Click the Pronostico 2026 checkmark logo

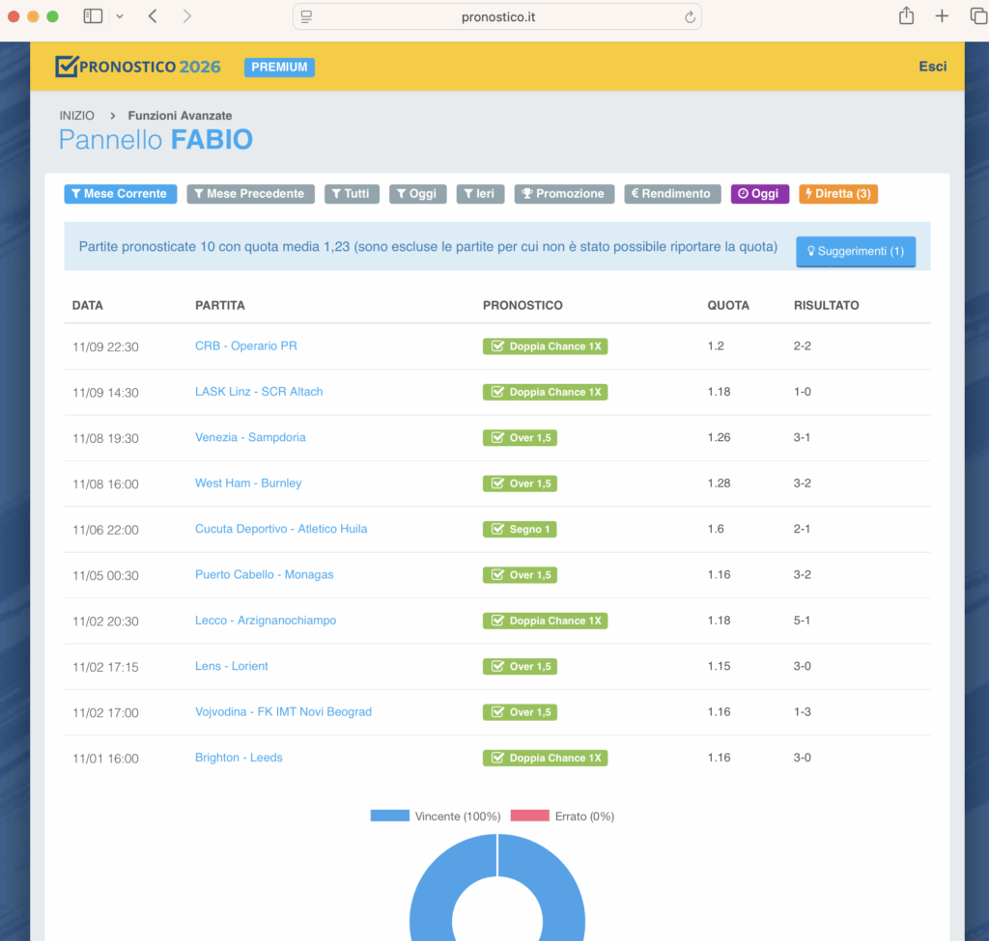point(66,66)
